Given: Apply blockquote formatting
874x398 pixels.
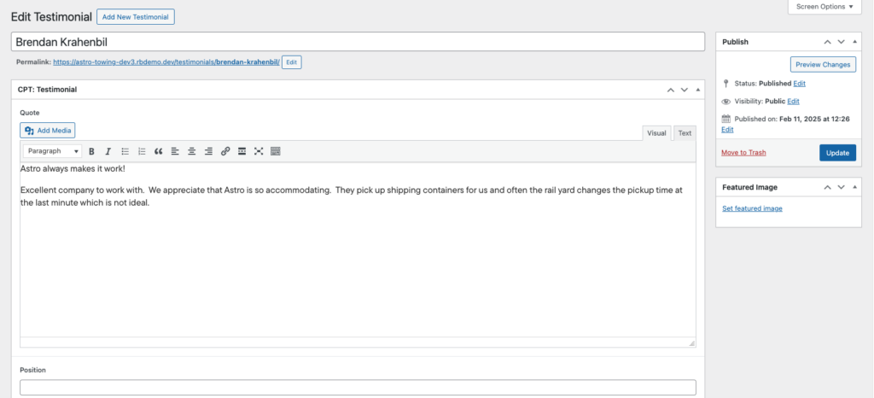Looking at the screenshot, I should pos(158,151).
